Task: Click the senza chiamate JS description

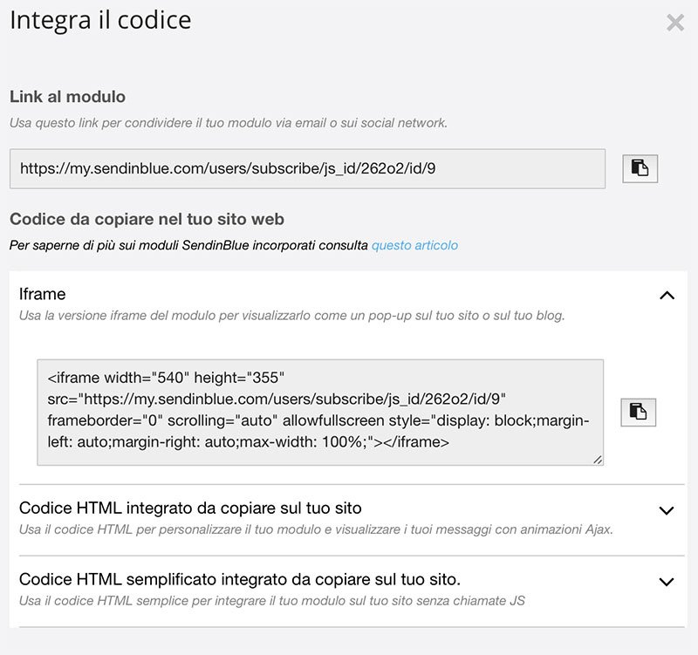Action: tap(272, 601)
